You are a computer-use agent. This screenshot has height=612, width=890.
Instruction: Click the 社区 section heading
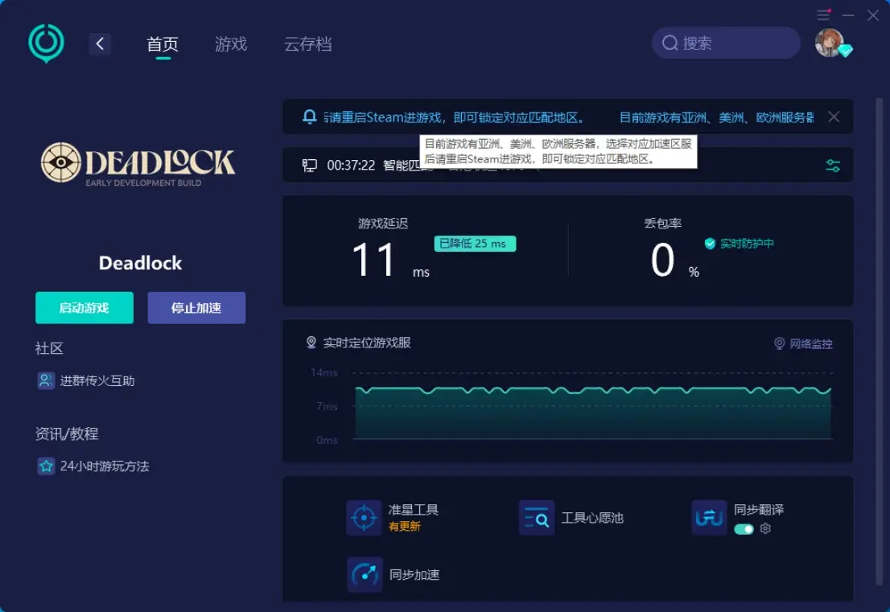pyautogui.click(x=49, y=348)
